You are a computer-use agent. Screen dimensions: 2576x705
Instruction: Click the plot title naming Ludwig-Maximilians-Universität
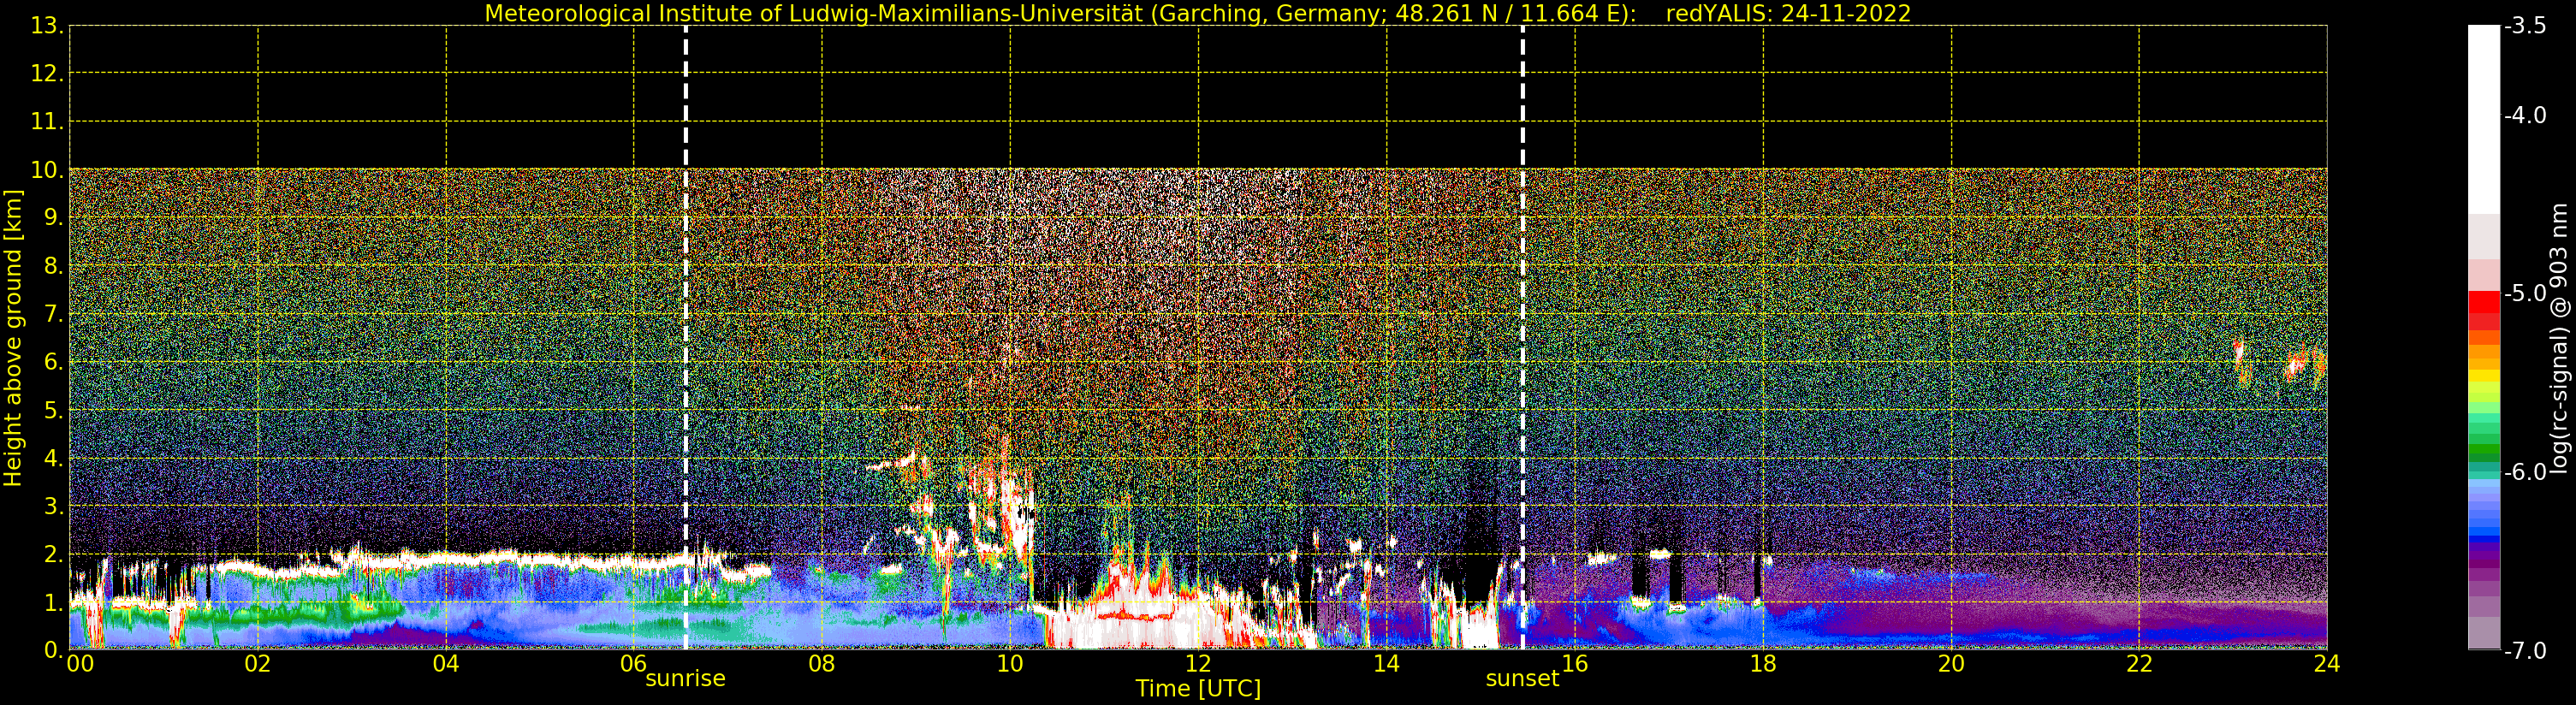tap(1198, 14)
